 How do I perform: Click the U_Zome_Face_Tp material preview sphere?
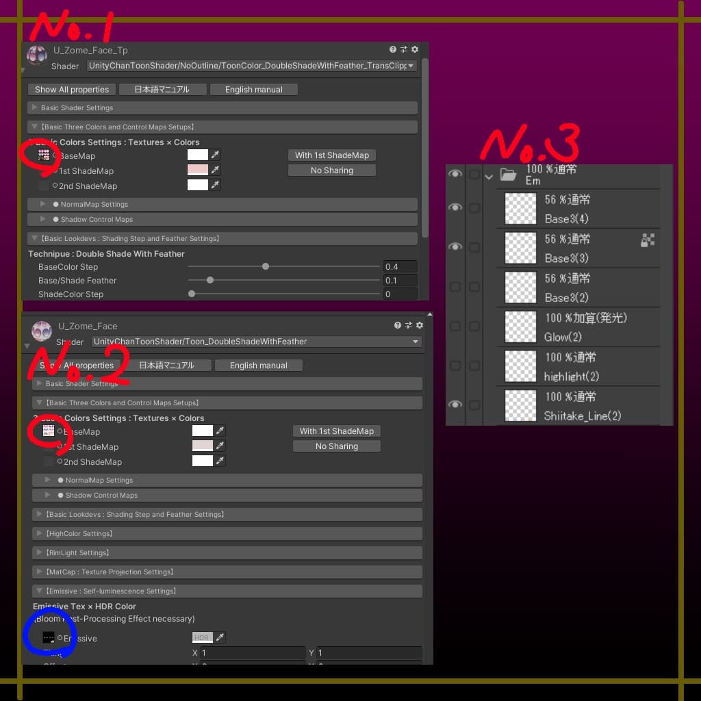[37, 55]
